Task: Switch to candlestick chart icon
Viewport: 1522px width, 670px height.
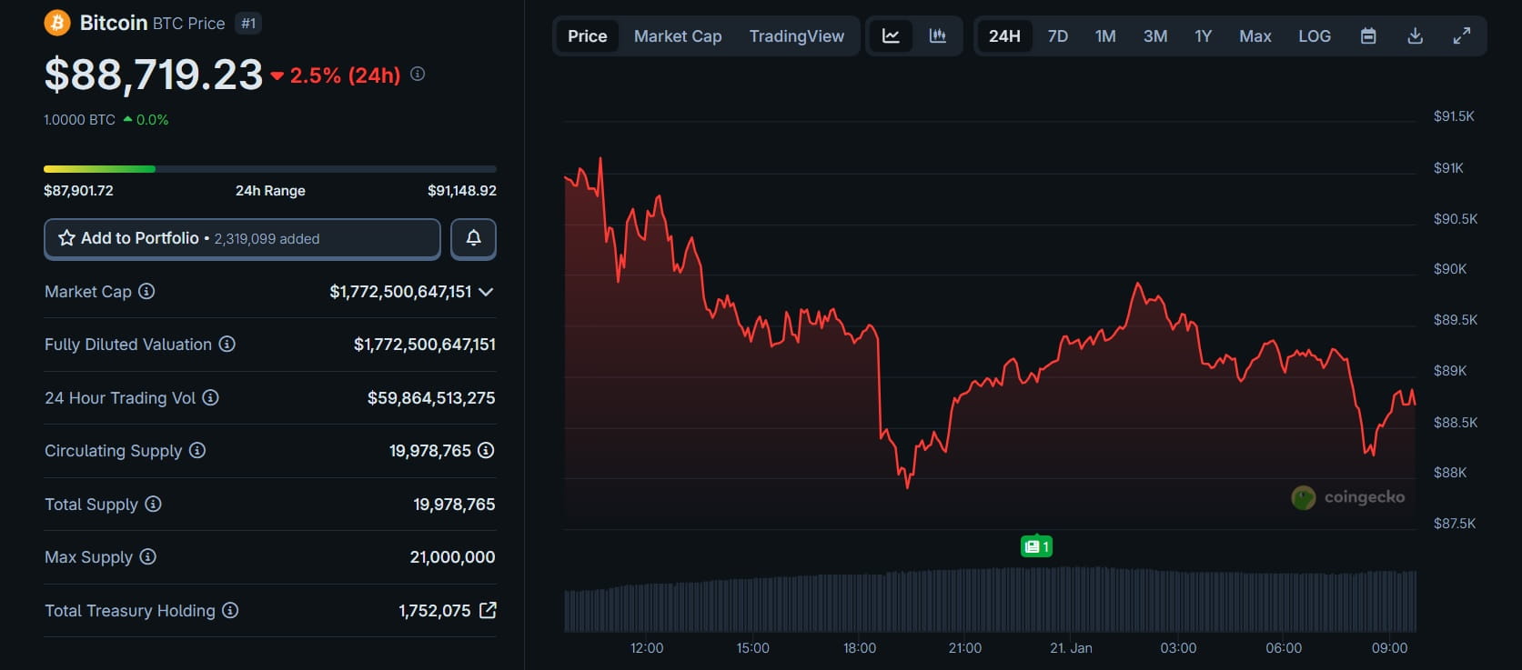Action: 937,36
